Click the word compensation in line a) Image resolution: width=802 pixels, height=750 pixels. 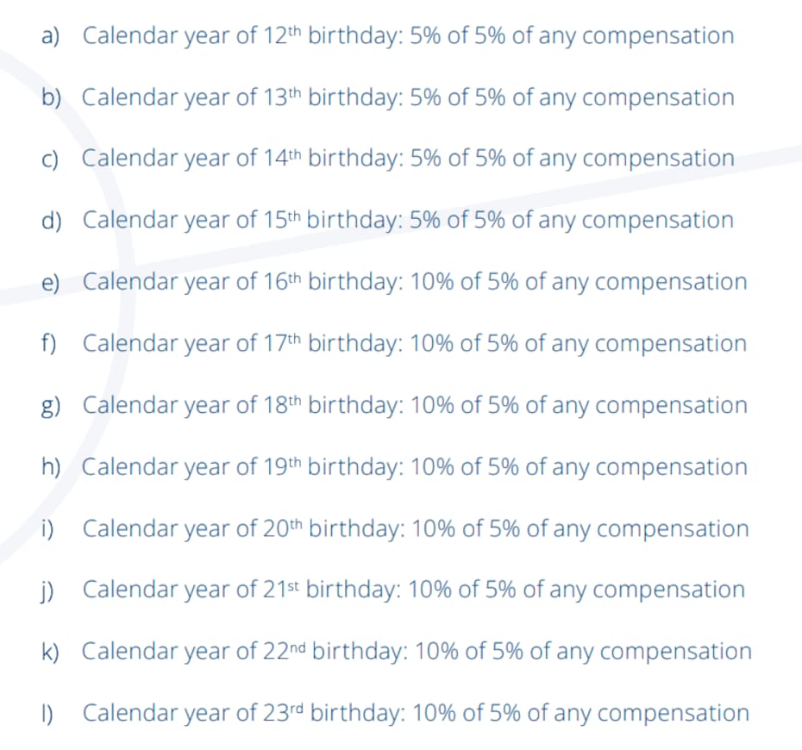[x=658, y=37]
